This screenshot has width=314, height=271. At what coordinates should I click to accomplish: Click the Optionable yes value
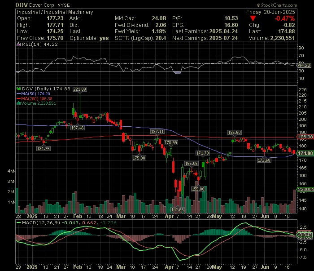click(104, 38)
